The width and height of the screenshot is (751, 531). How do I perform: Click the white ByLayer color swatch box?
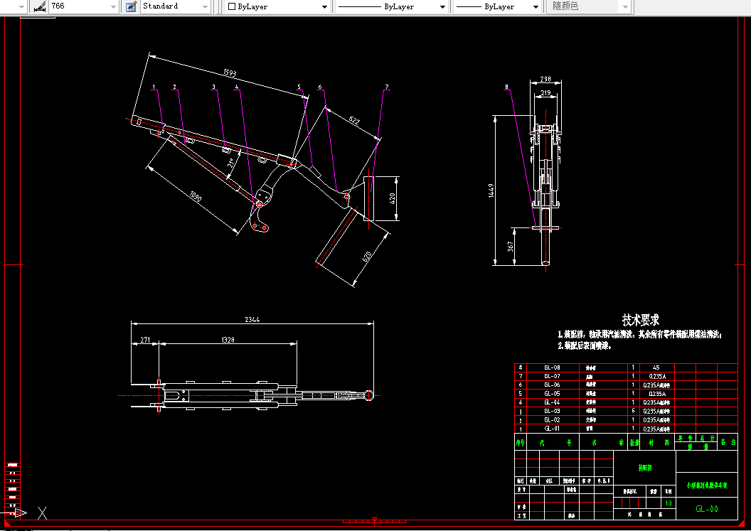[232, 6]
